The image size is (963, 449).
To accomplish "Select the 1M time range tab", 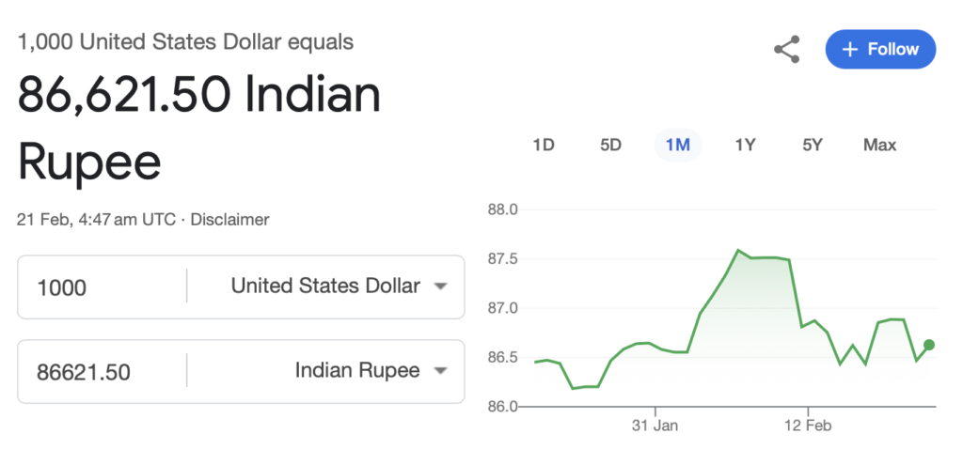I will pyautogui.click(x=677, y=145).
